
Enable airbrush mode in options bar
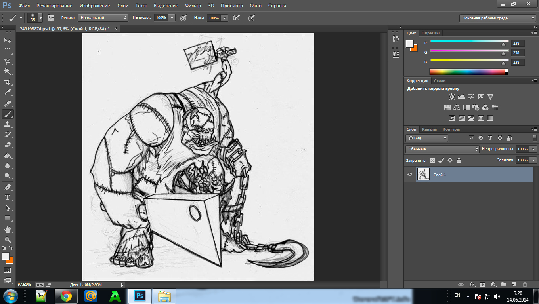[237, 18]
